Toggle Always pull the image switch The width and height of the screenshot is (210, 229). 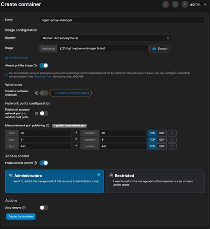[x=44, y=65]
